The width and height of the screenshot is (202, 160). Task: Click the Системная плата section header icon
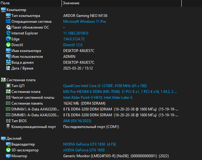(3, 80)
